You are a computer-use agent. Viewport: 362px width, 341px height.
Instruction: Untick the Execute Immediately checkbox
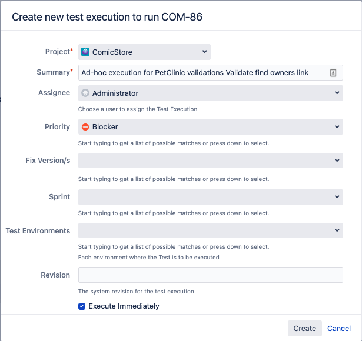tap(82, 306)
